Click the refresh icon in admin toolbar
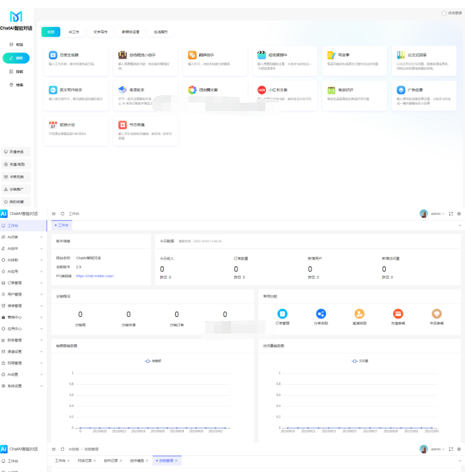The height and width of the screenshot is (472, 465). point(62,213)
